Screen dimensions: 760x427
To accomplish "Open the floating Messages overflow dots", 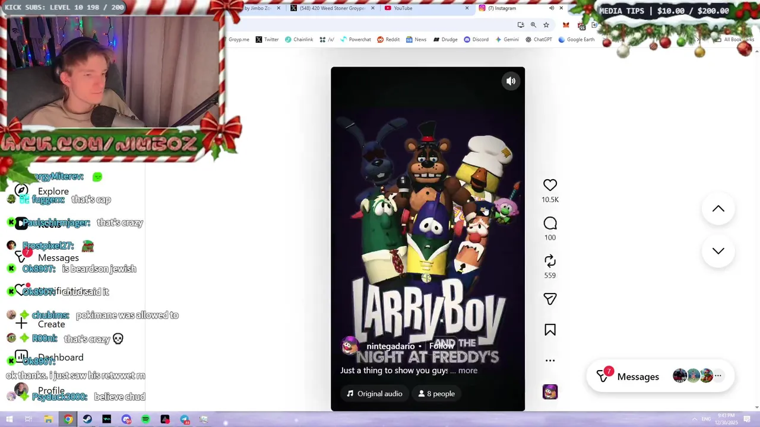I will coord(718,376).
